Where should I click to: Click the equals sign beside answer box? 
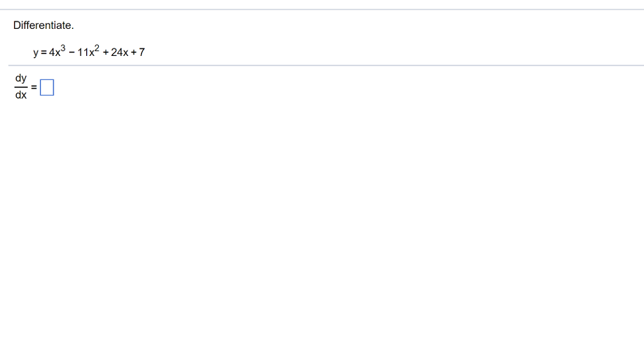pyautogui.click(x=35, y=87)
